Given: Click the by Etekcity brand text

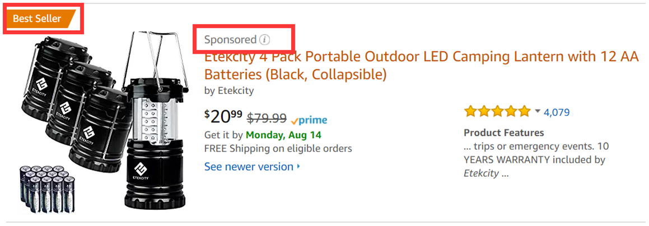Looking at the screenshot, I should 229,91.
